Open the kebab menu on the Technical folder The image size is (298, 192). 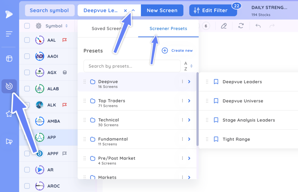(182, 120)
